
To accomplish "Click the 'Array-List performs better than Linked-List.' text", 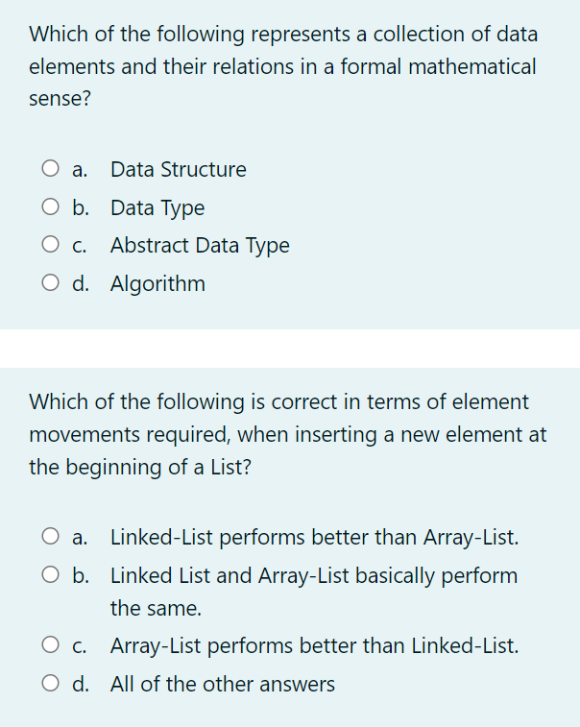I will 314,646.
